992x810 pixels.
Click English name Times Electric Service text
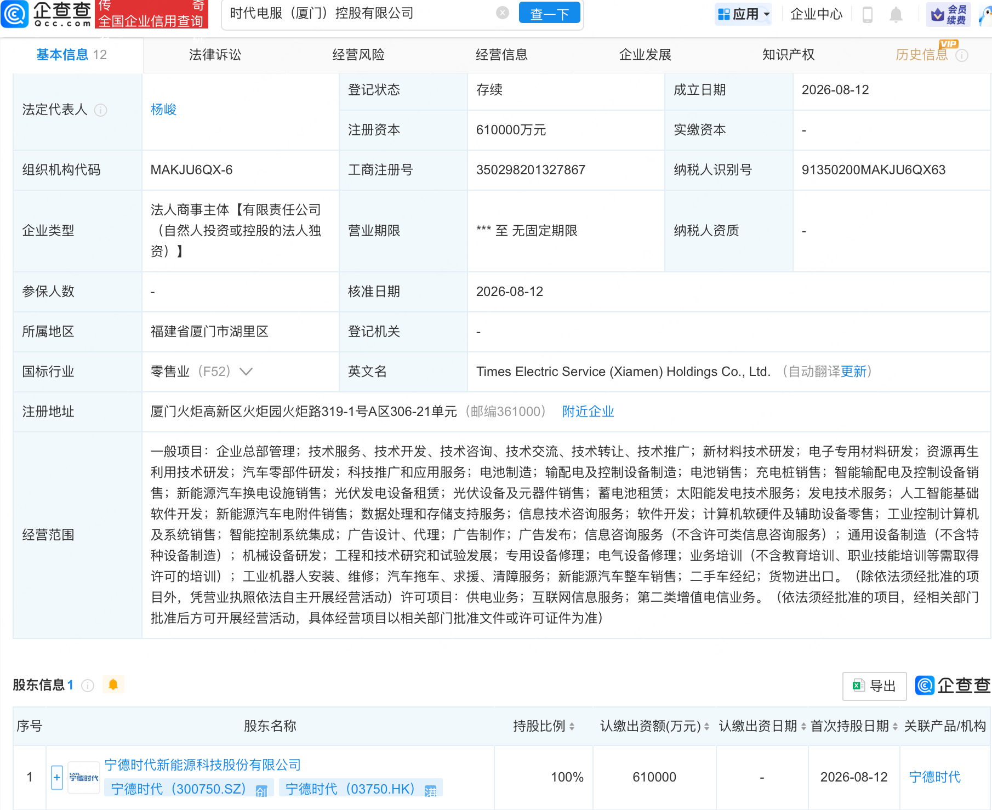[x=623, y=372]
